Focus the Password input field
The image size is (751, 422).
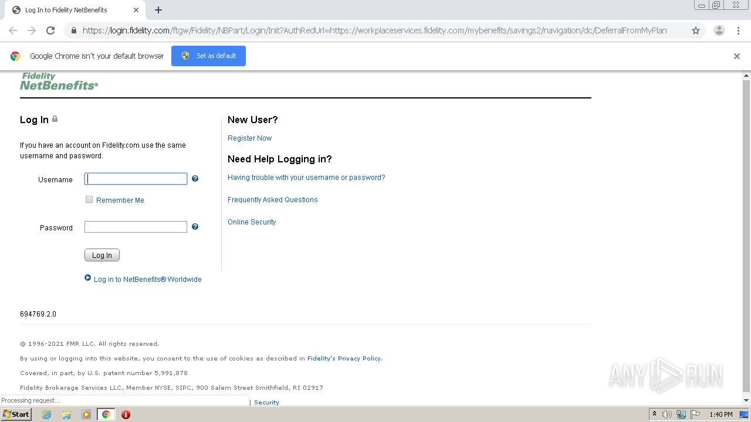point(136,227)
